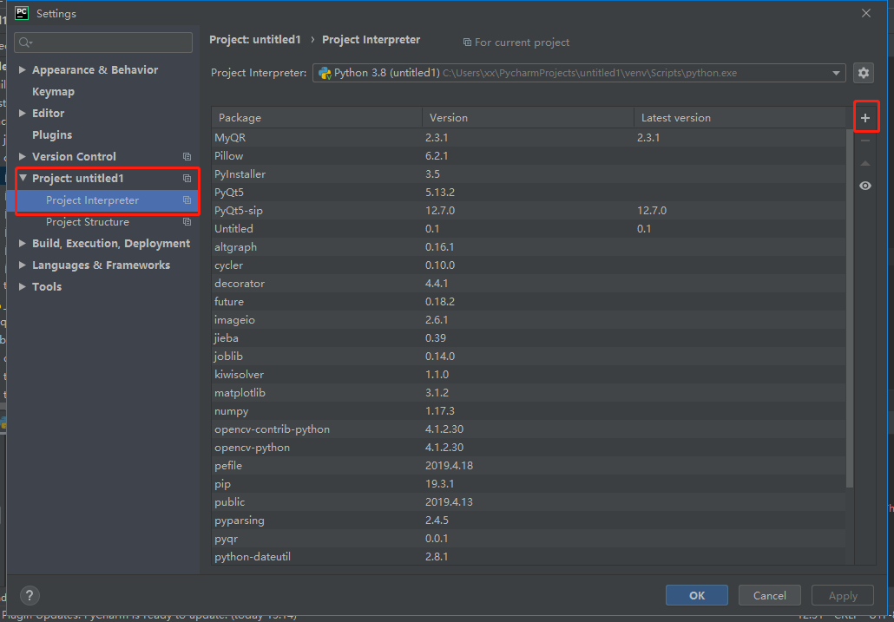The width and height of the screenshot is (894, 622).
Task: Click the Python icon in the interpreter field
Action: coord(325,73)
